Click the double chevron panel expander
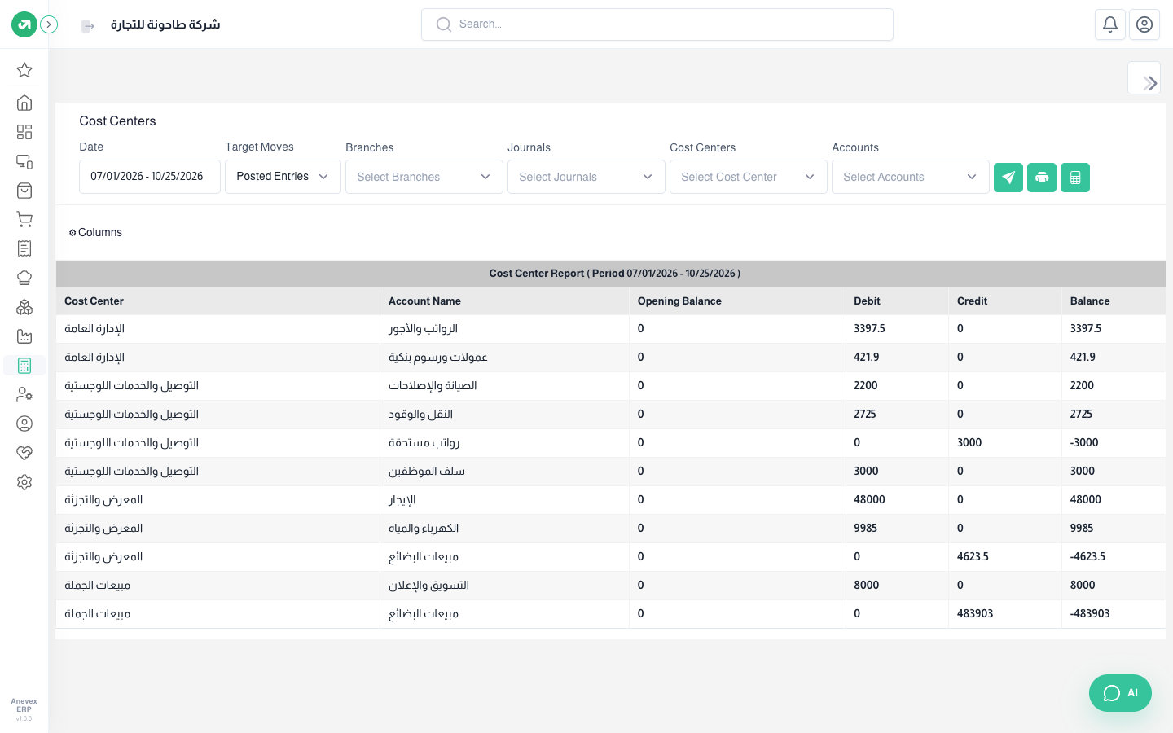Screen dimensions: 1173x733 click(1144, 79)
